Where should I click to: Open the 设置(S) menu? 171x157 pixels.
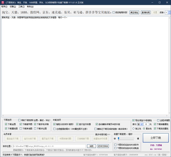(x=13, y=7)
